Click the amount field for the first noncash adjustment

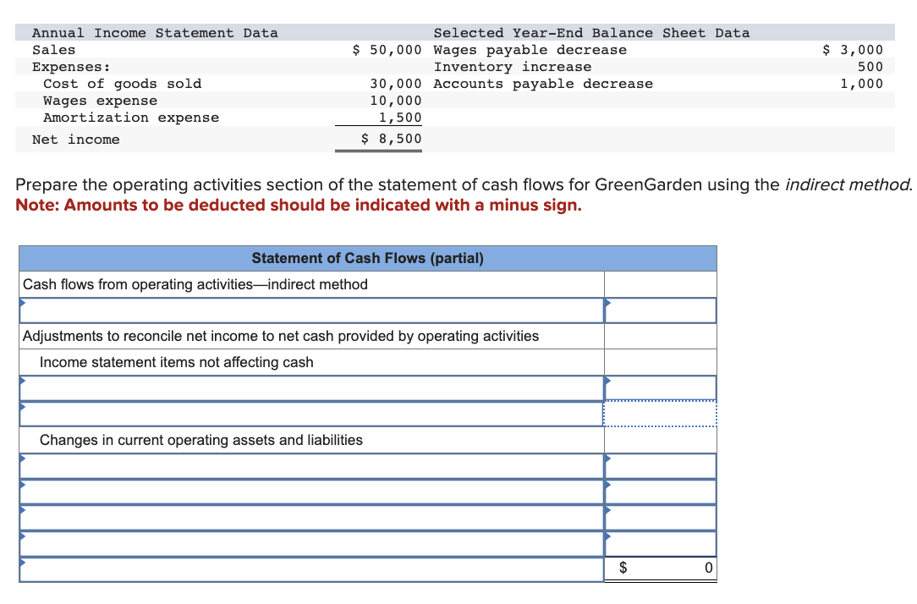tap(660, 387)
